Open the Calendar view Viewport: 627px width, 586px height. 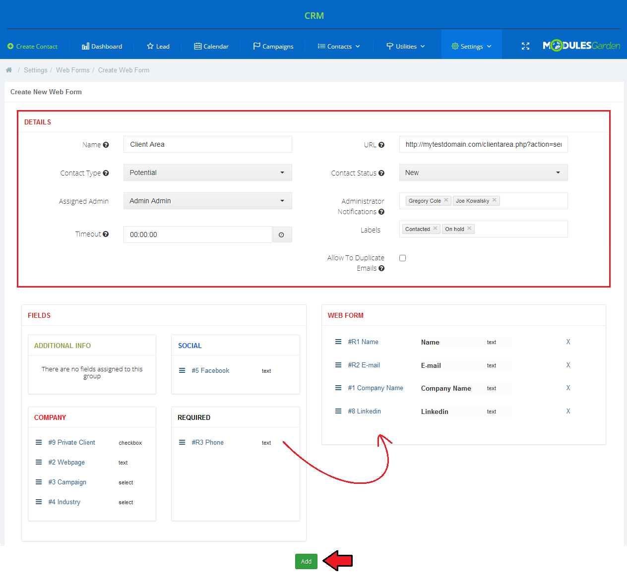(x=211, y=46)
